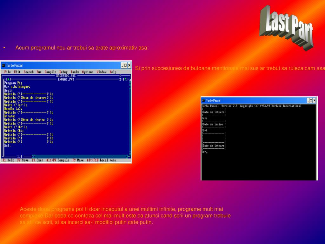The image size is (325, 244).
Task: Click the Turbo Pascal console title bar text
Action: click(213, 100)
